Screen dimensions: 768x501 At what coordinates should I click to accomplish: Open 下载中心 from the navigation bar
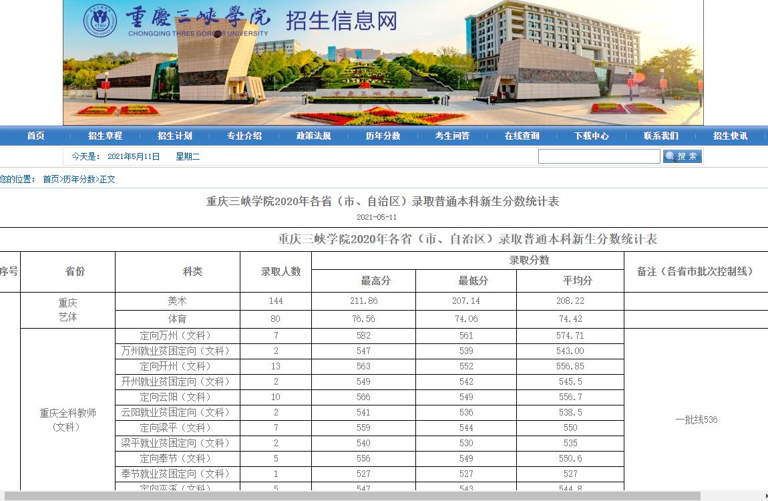coord(592,136)
